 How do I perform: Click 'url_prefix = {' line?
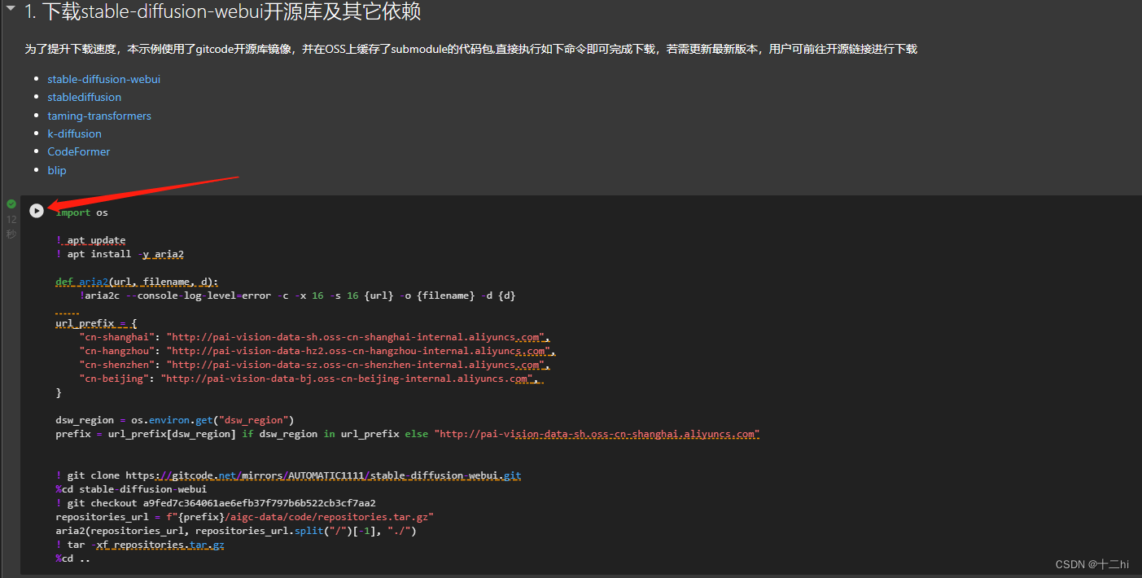pyautogui.click(x=96, y=323)
